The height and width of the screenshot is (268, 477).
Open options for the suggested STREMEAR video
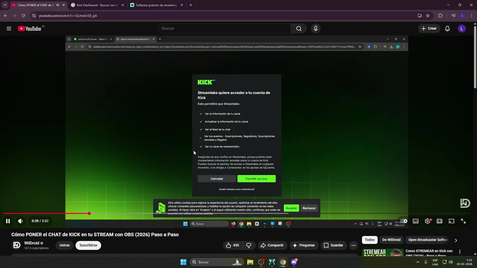pos(460,252)
